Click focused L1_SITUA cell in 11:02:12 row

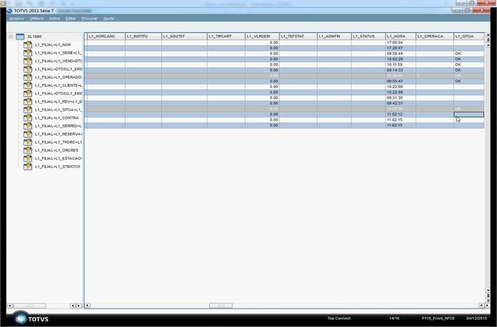469,114
